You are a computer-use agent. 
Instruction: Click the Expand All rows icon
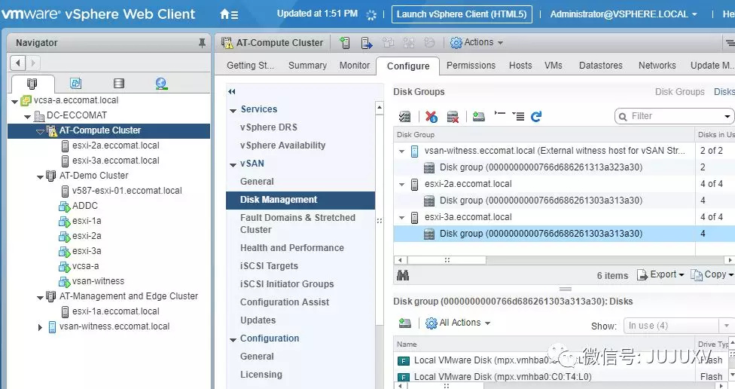point(518,116)
